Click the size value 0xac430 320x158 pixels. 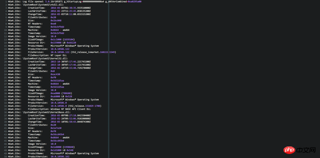click(55, 74)
